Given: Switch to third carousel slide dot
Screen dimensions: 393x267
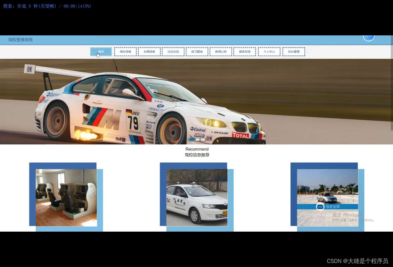Looking at the screenshot, I should tap(203, 140).
